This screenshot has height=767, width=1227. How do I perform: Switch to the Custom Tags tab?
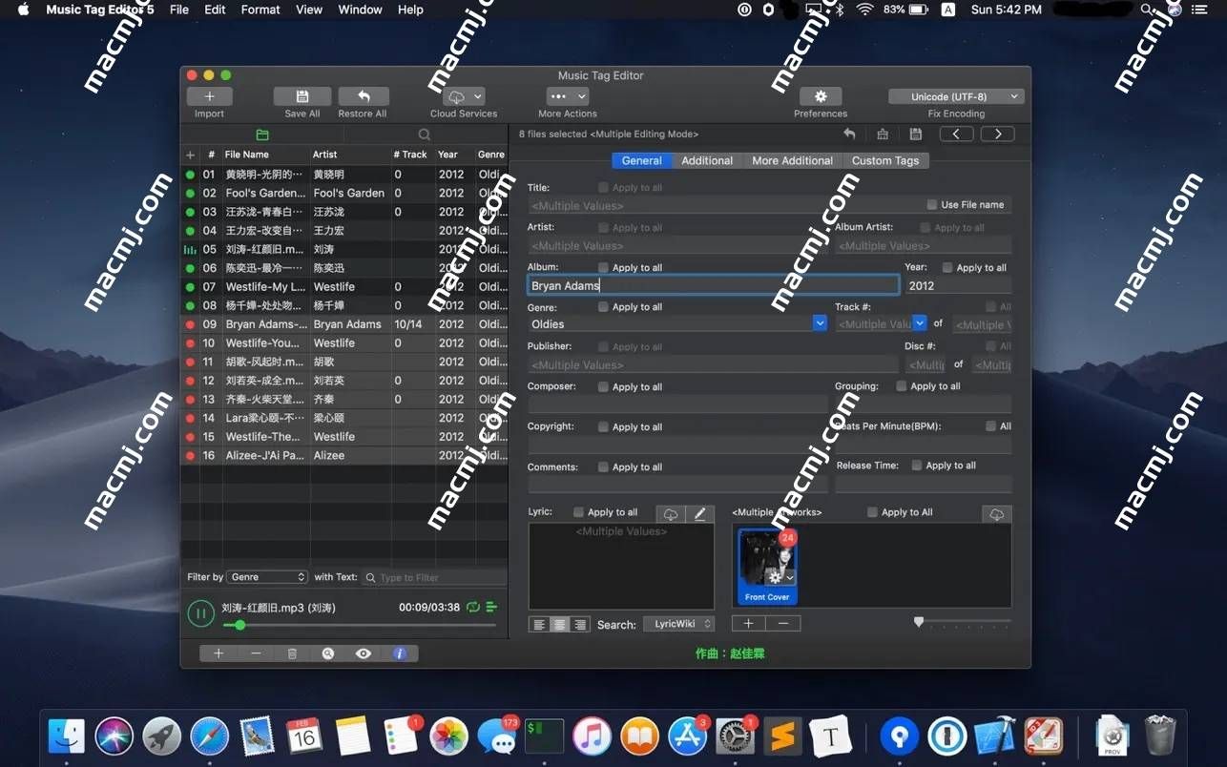(x=885, y=160)
